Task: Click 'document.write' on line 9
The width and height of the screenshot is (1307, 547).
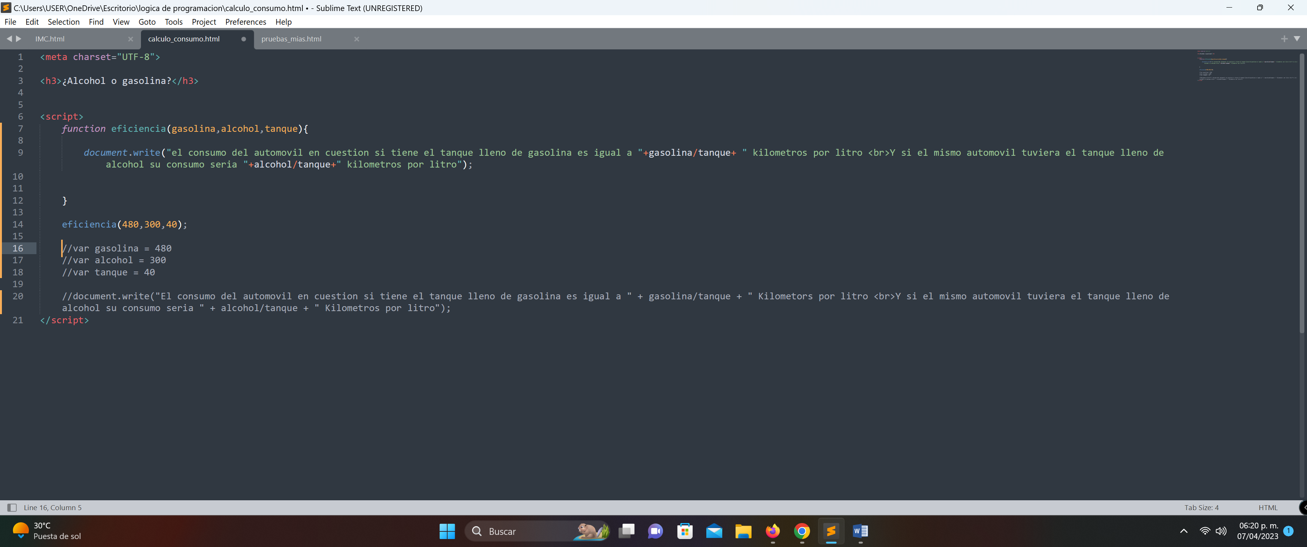Action: point(122,152)
